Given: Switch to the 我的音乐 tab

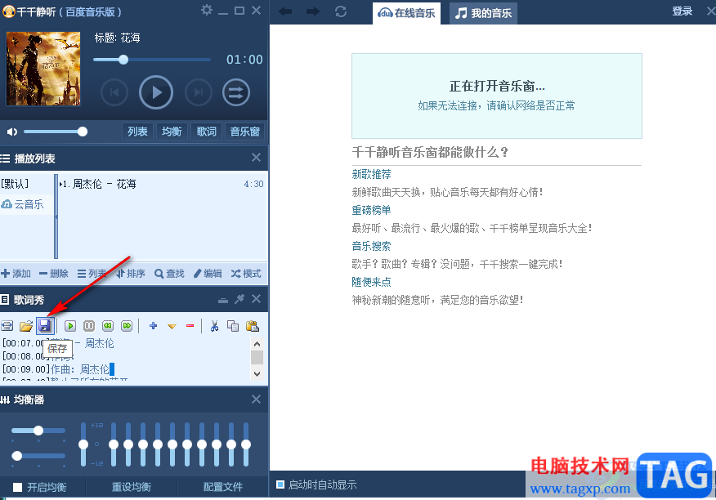Looking at the screenshot, I should (x=483, y=13).
